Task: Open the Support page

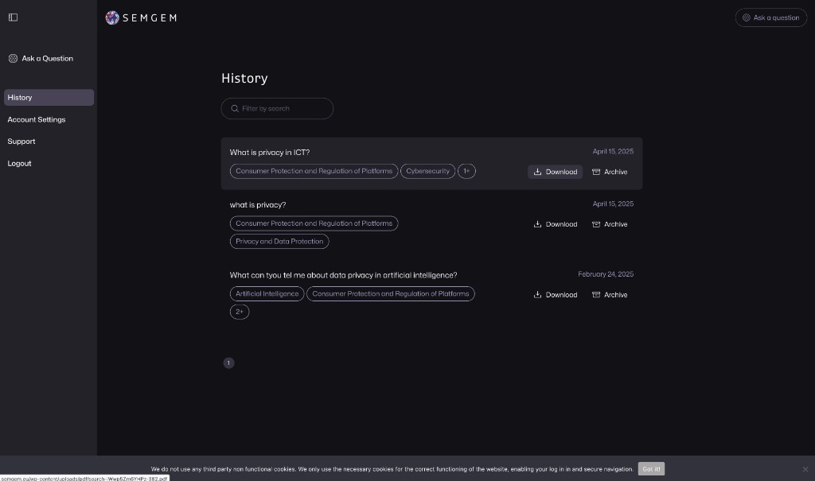Action: (x=21, y=142)
